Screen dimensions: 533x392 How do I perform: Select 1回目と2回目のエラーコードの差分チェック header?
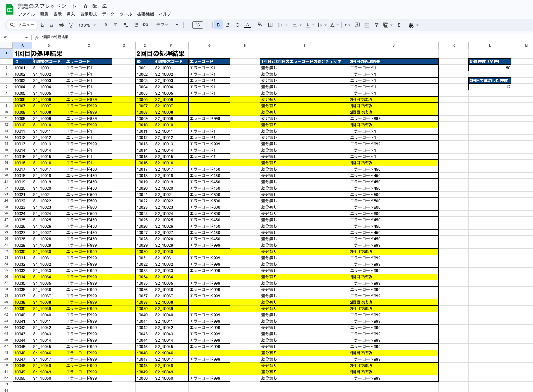(x=304, y=61)
